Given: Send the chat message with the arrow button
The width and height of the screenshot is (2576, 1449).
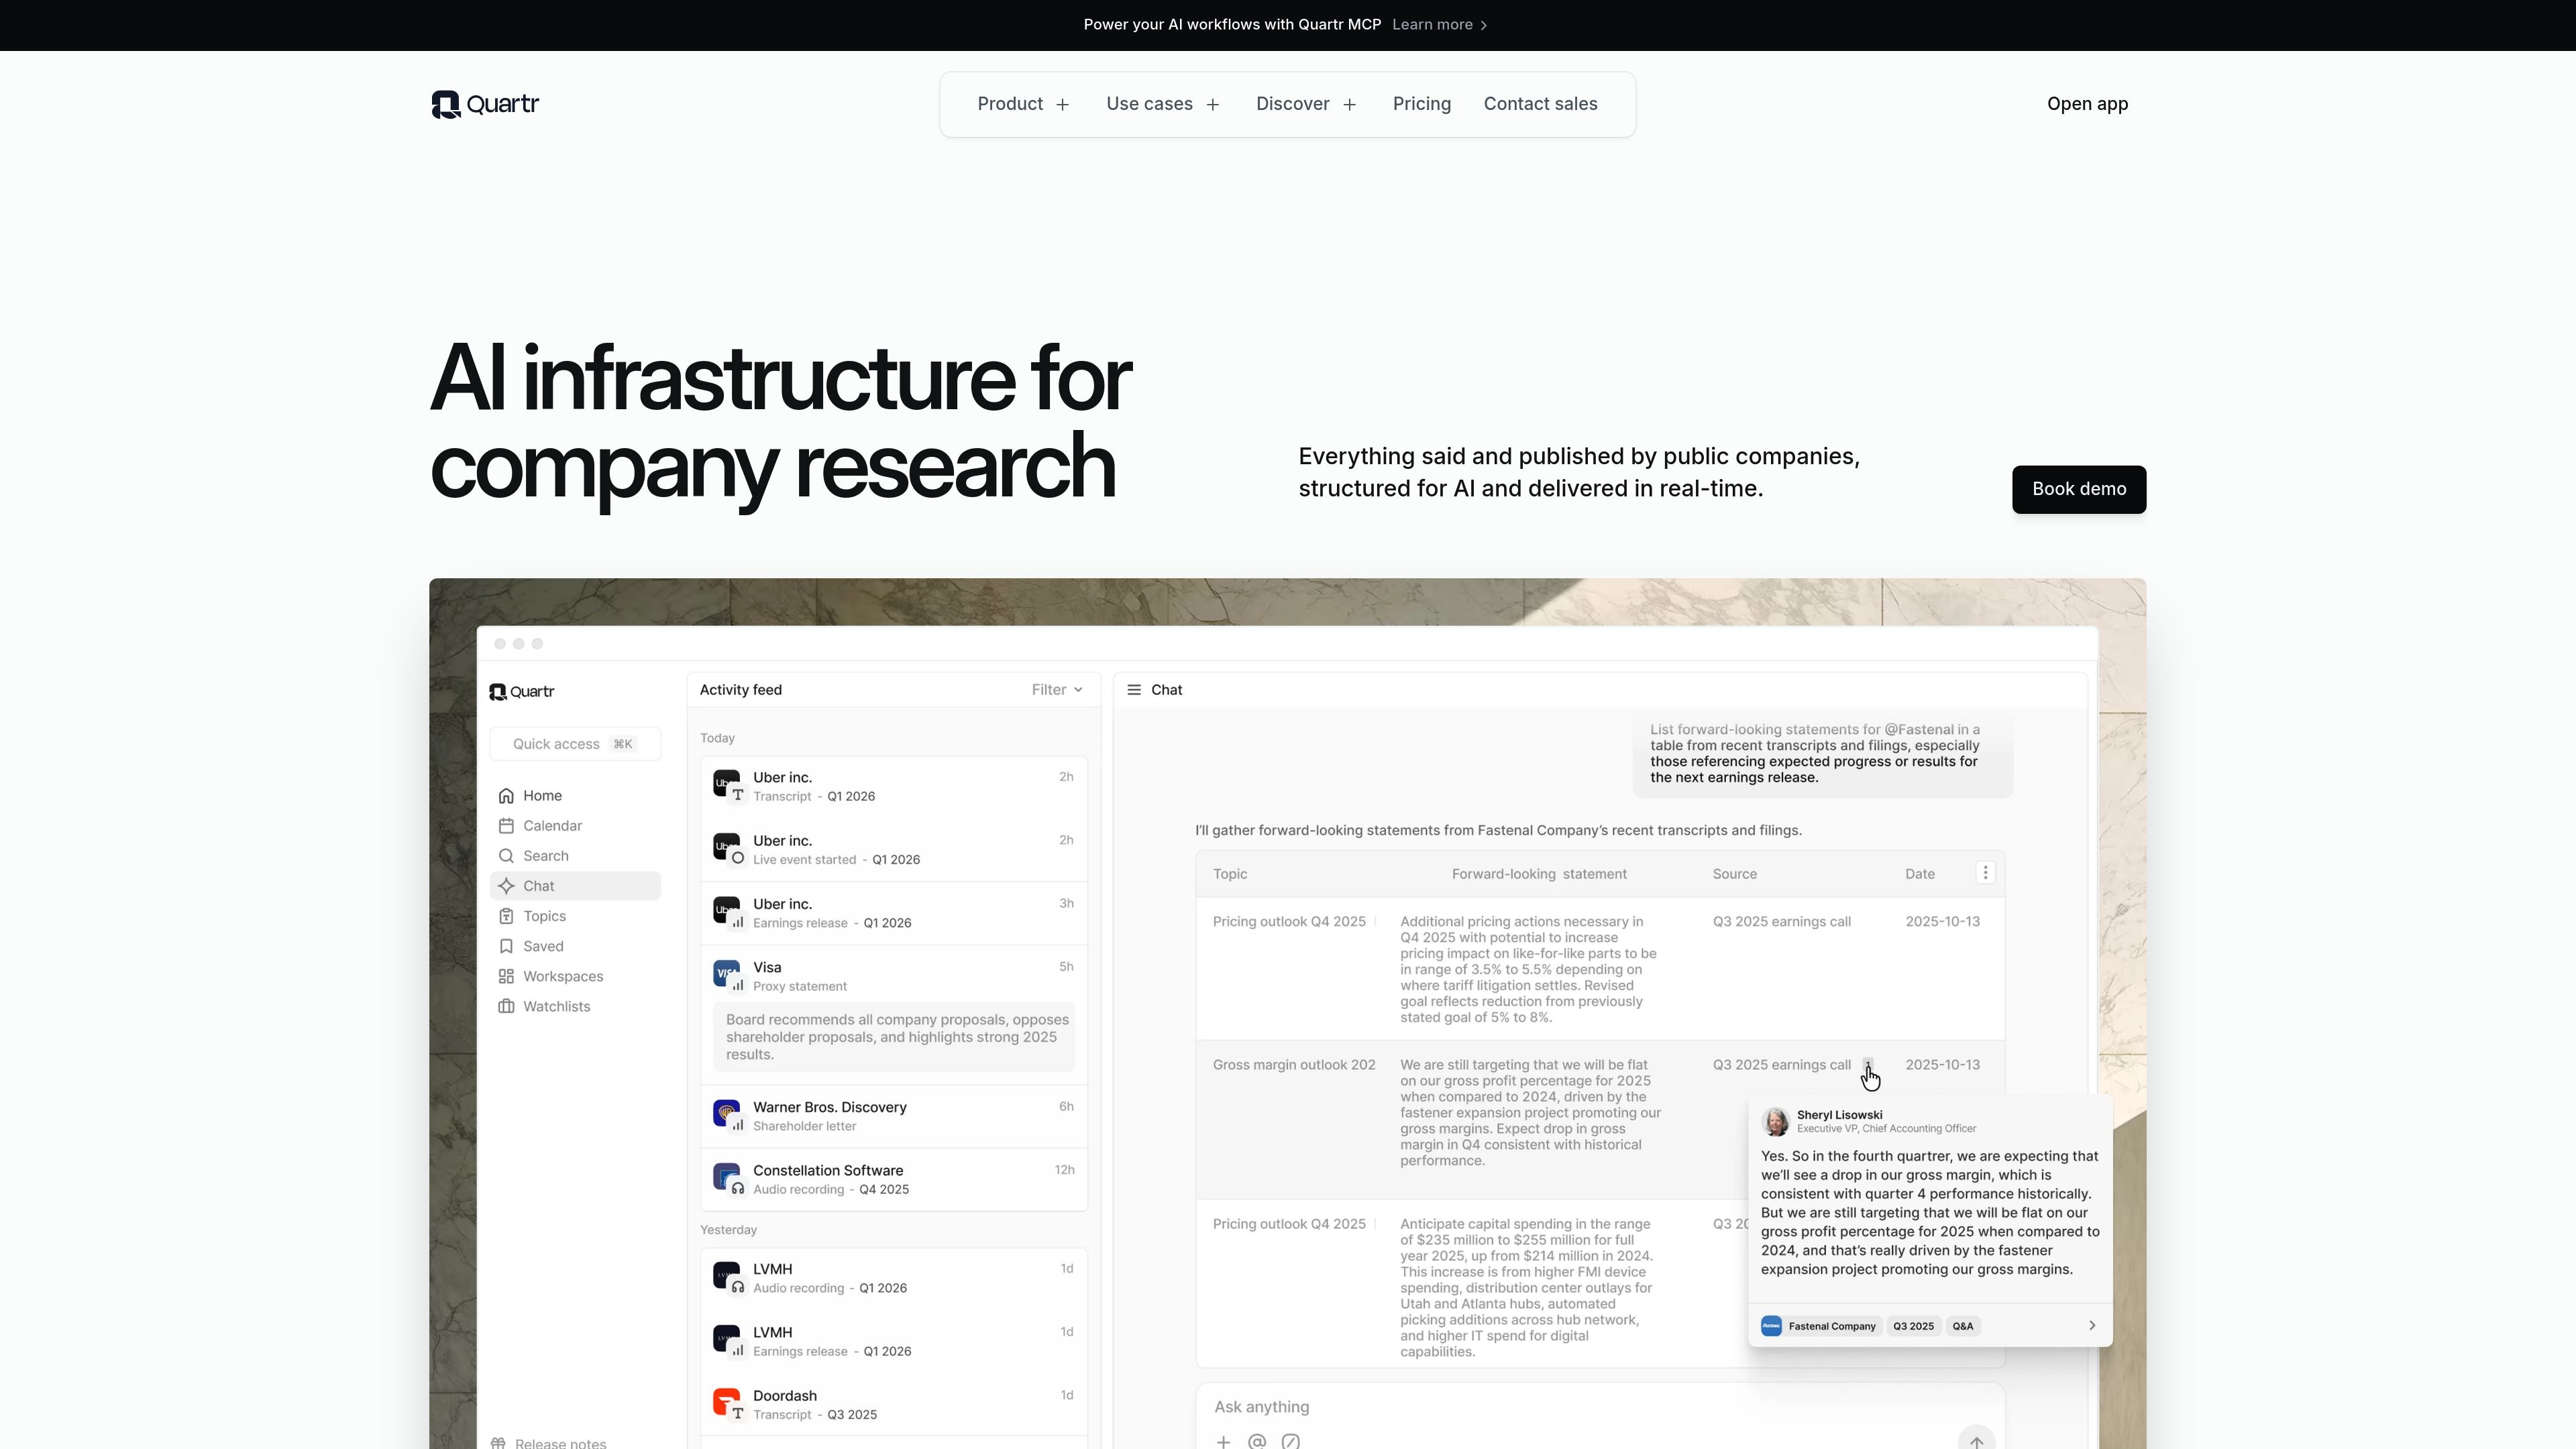Looking at the screenshot, I should pos(1976,1439).
